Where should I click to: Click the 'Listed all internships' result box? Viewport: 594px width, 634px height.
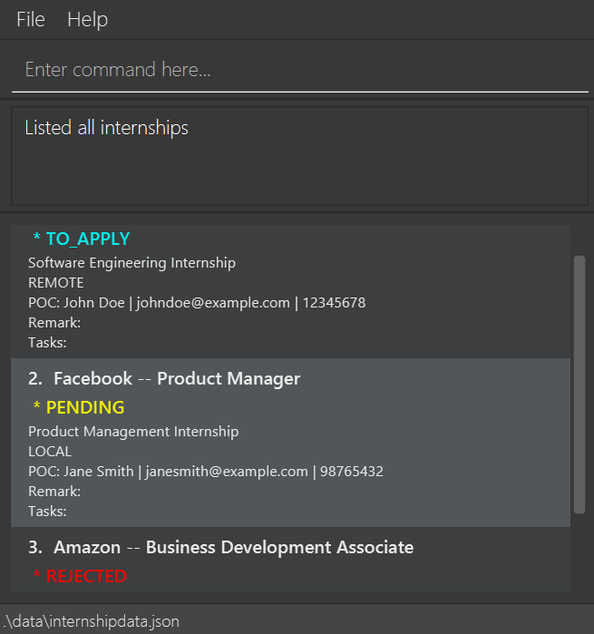(299, 155)
